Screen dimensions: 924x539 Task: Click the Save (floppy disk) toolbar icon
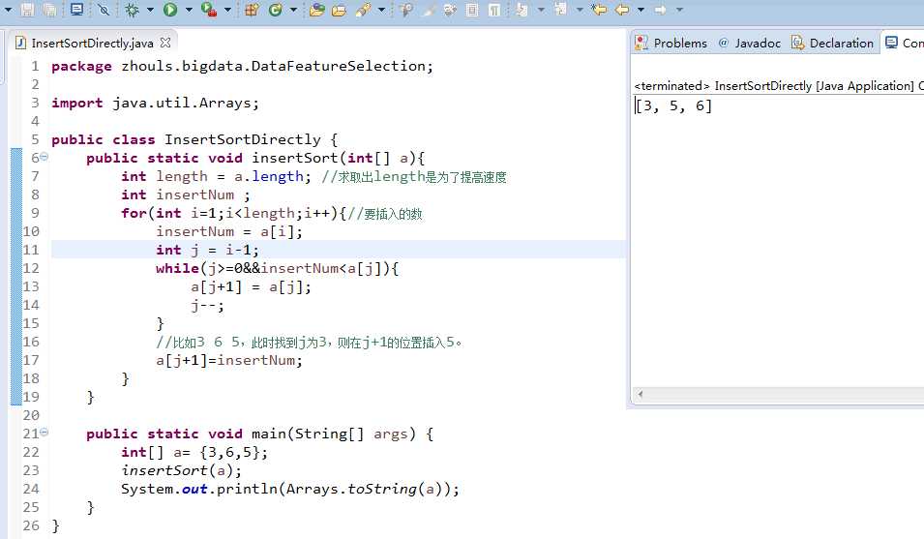pos(27,10)
